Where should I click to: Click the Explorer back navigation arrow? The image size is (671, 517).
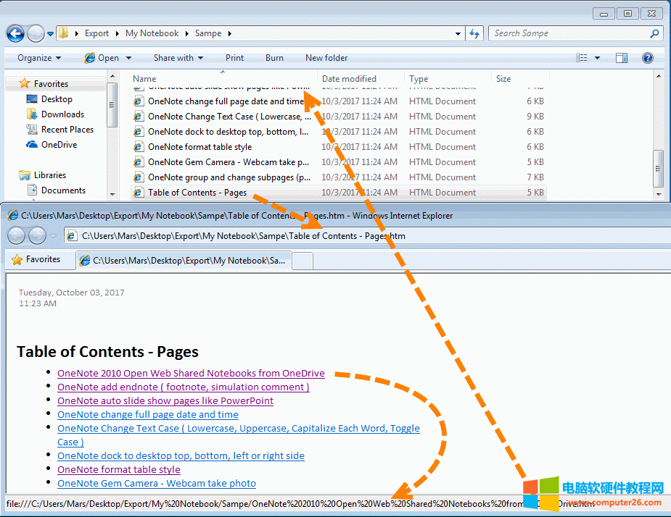pyautogui.click(x=15, y=33)
